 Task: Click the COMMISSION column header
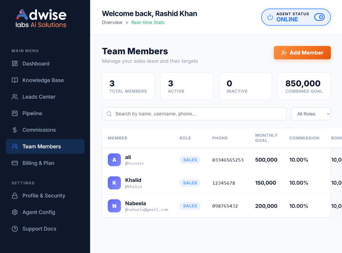tap(304, 138)
